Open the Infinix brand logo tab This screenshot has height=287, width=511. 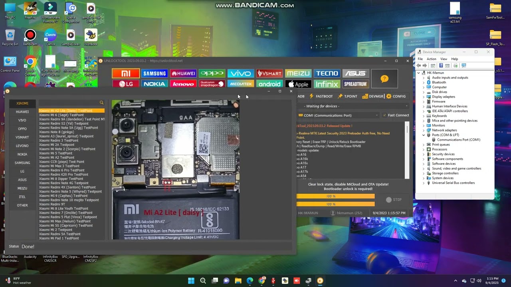327,84
